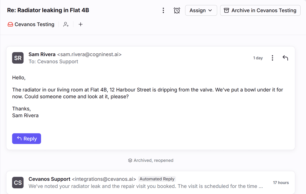Click the Cevanos Testing inbox tag
Screen dimensions: 306x194
pyautogui.click(x=31, y=24)
